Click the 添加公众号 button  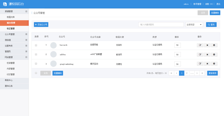click(41, 25)
